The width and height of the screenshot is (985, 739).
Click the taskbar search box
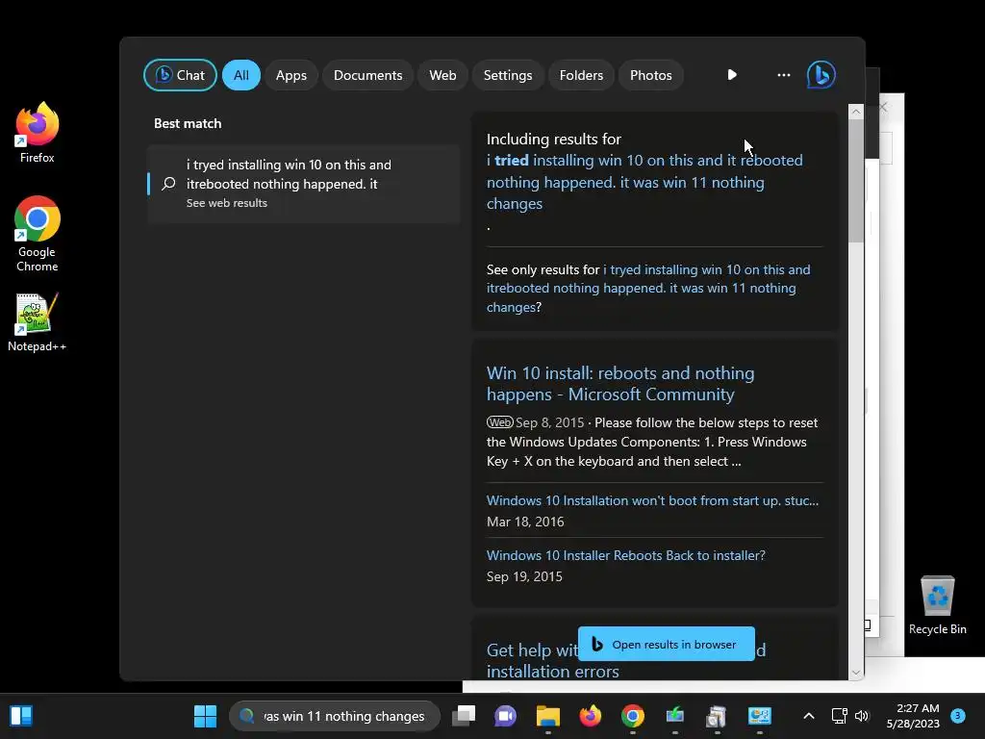(x=334, y=716)
